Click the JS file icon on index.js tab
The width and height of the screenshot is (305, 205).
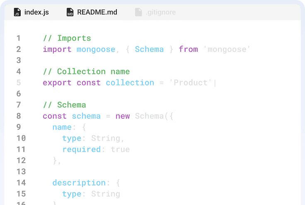(x=17, y=12)
